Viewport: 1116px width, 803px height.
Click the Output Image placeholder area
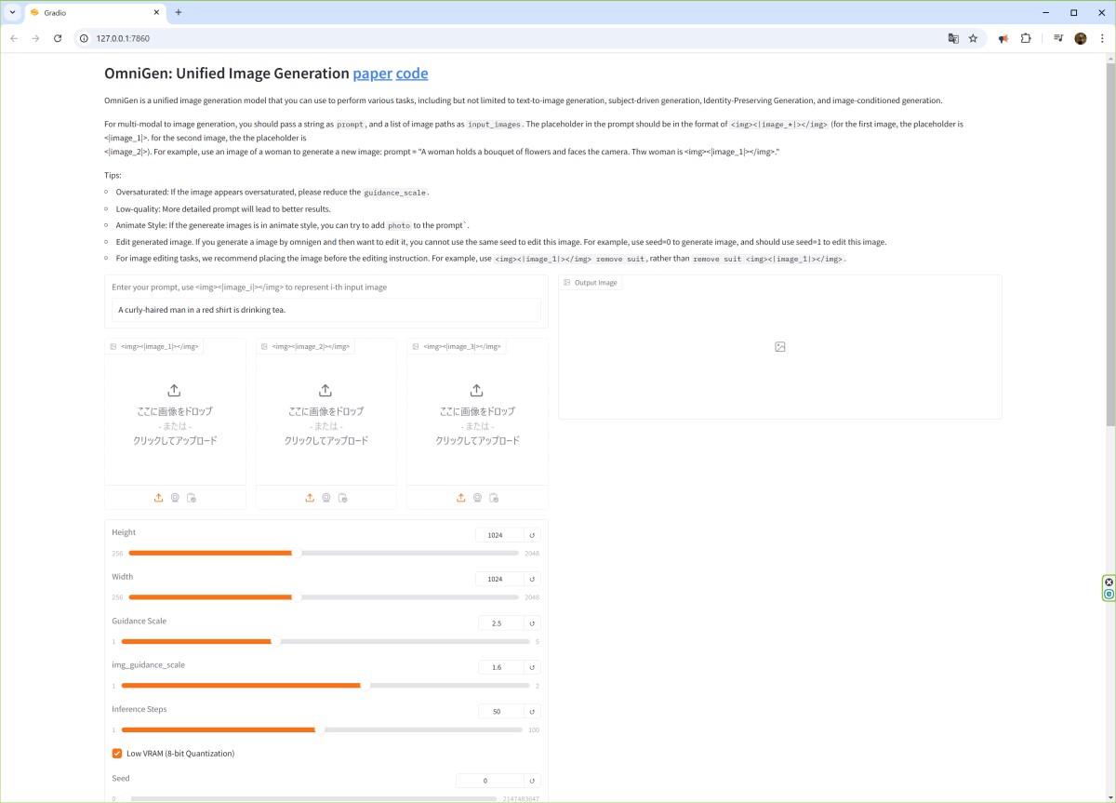[780, 347]
